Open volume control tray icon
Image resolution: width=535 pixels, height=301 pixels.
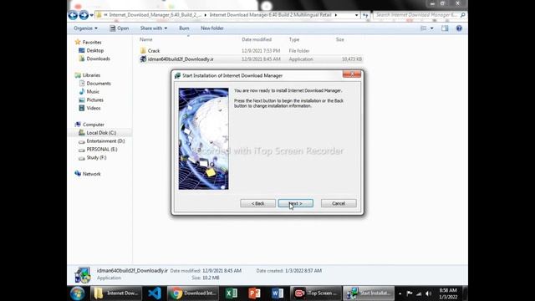[428, 293]
